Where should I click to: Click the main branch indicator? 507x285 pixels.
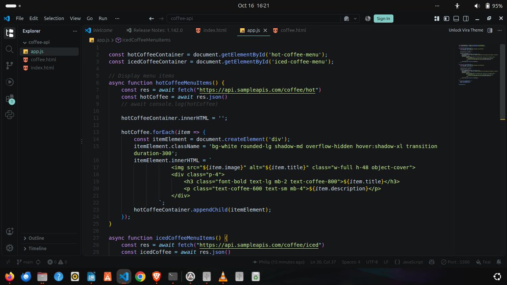pos(25,262)
